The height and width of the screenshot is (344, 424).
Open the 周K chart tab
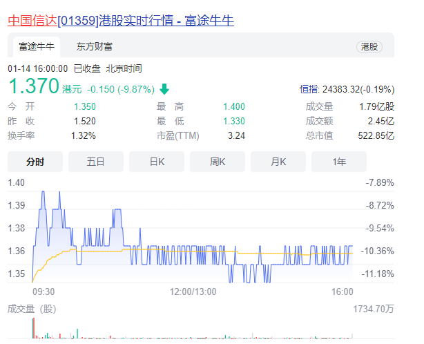pos(218,162)
